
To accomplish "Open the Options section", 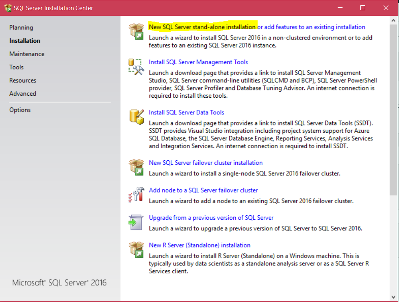I will [20, 109].
